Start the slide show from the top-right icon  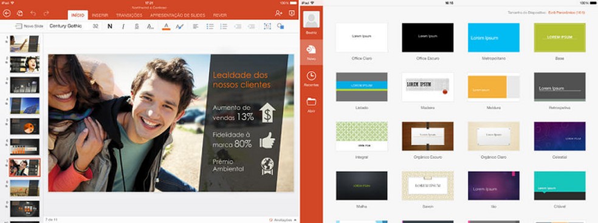[292, 13]
